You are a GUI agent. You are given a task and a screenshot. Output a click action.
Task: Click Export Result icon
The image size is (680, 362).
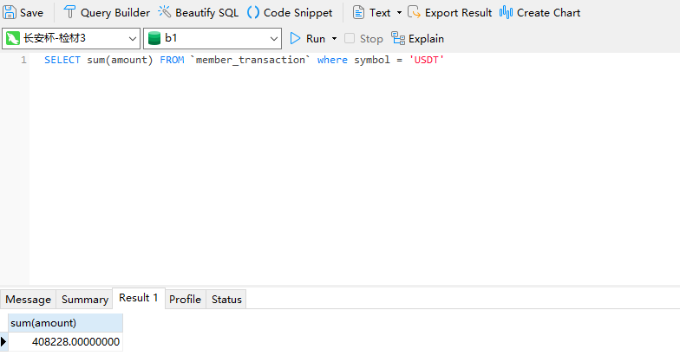(x=415, y=13)
